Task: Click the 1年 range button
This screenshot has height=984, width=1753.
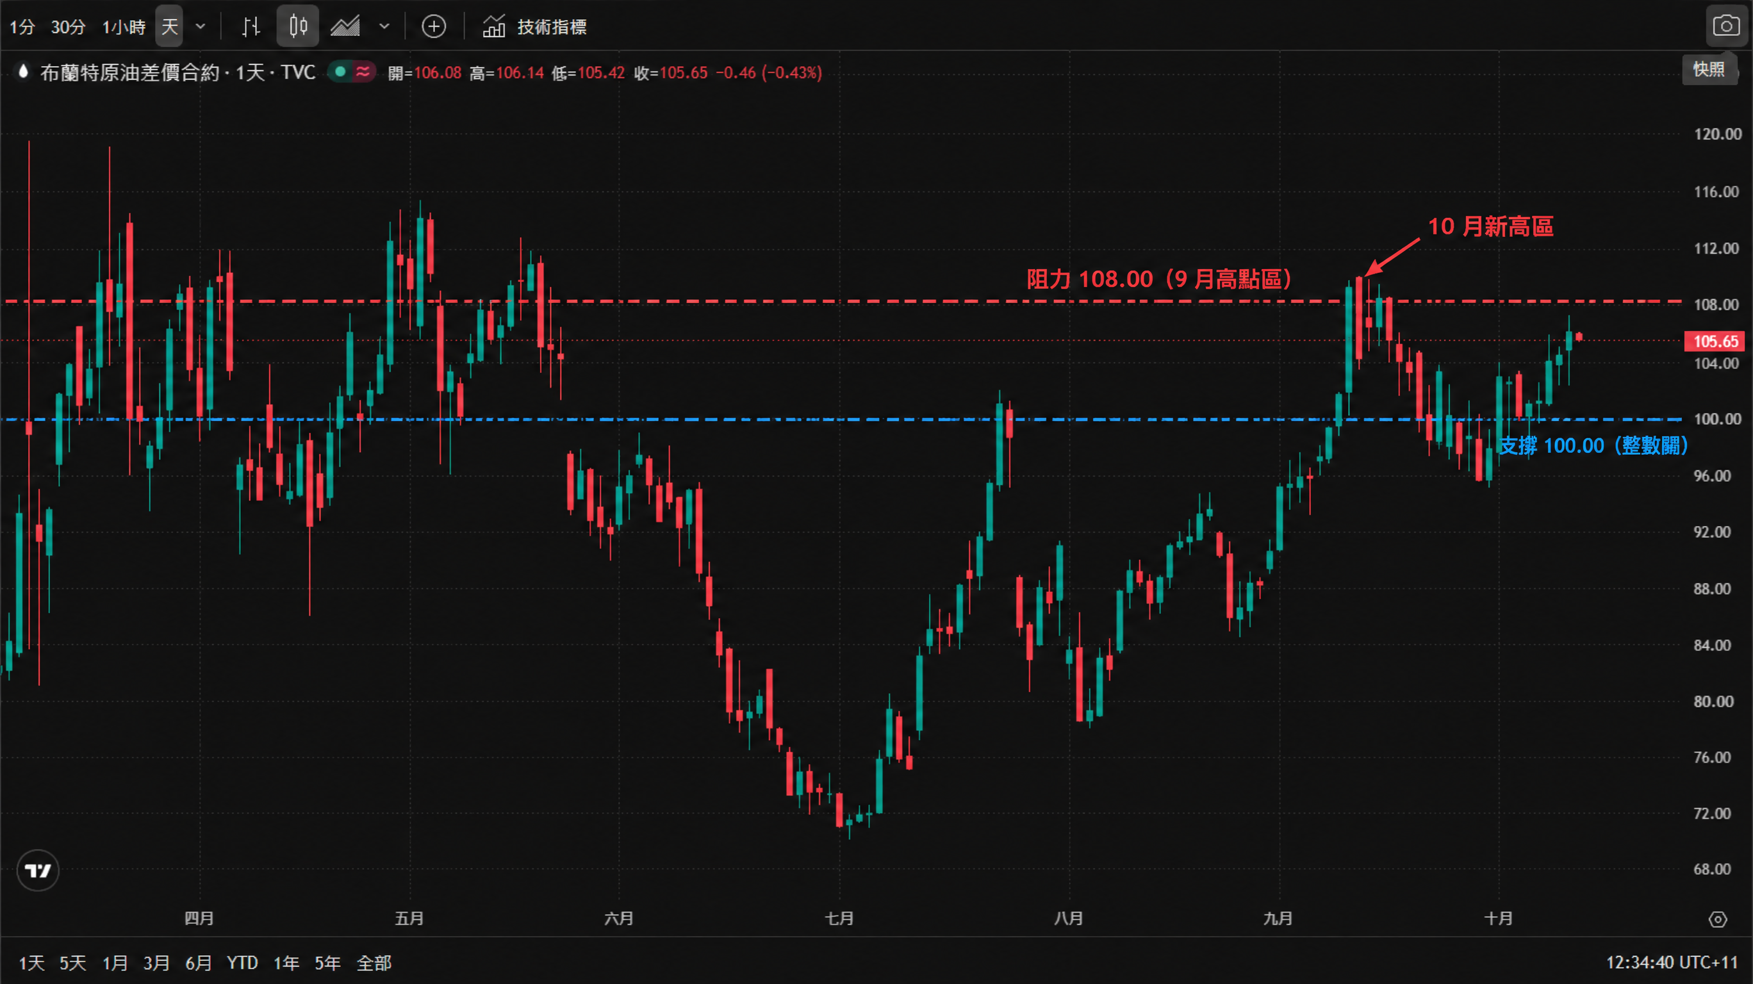Action: 286,962
